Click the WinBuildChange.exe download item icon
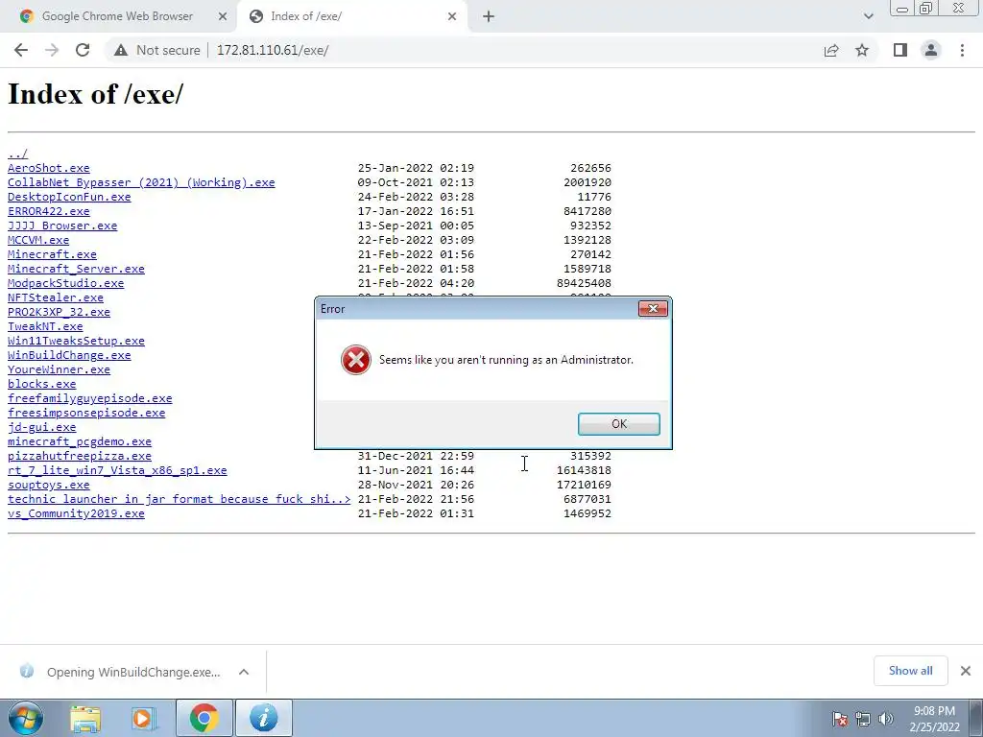 pos(26,671)
